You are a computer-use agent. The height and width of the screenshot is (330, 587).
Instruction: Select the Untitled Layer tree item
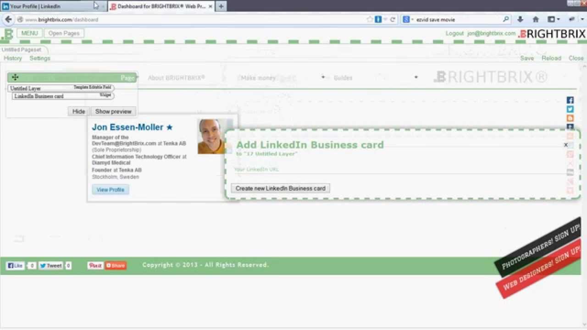(61, 88)
